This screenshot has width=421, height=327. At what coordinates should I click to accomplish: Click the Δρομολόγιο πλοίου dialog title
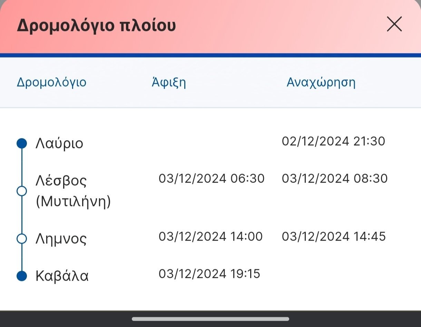[96, 26]
